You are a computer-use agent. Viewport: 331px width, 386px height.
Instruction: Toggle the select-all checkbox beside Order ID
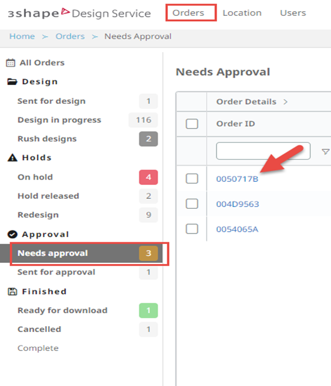pyautogui.click(x=192, y=124)
